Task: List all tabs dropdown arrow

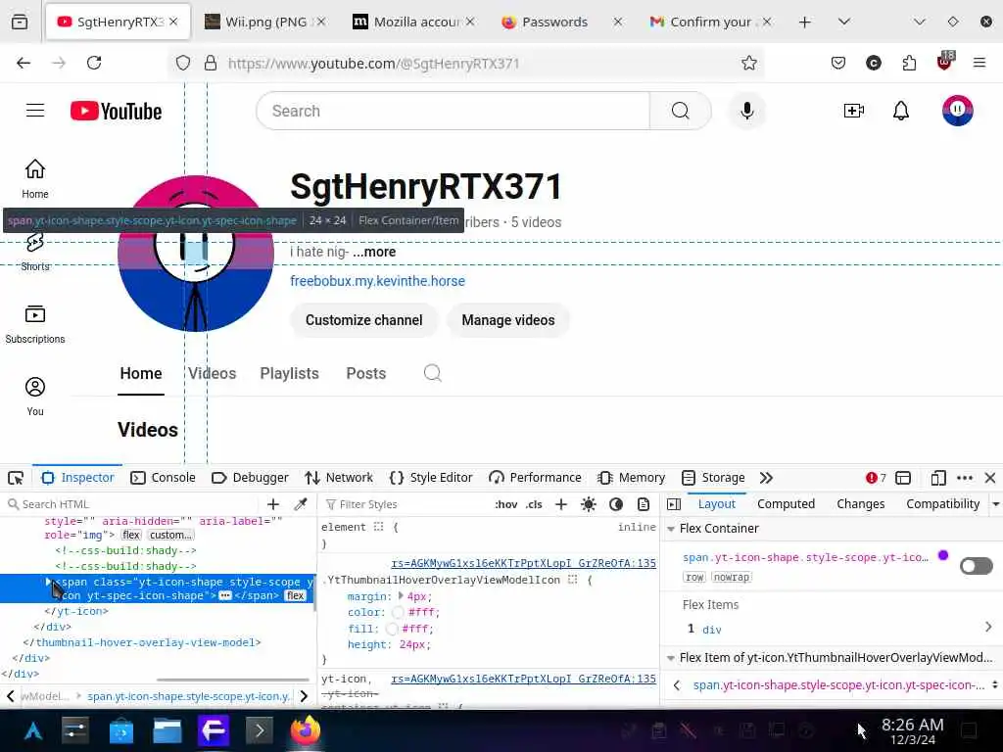Action: (844, 22)
